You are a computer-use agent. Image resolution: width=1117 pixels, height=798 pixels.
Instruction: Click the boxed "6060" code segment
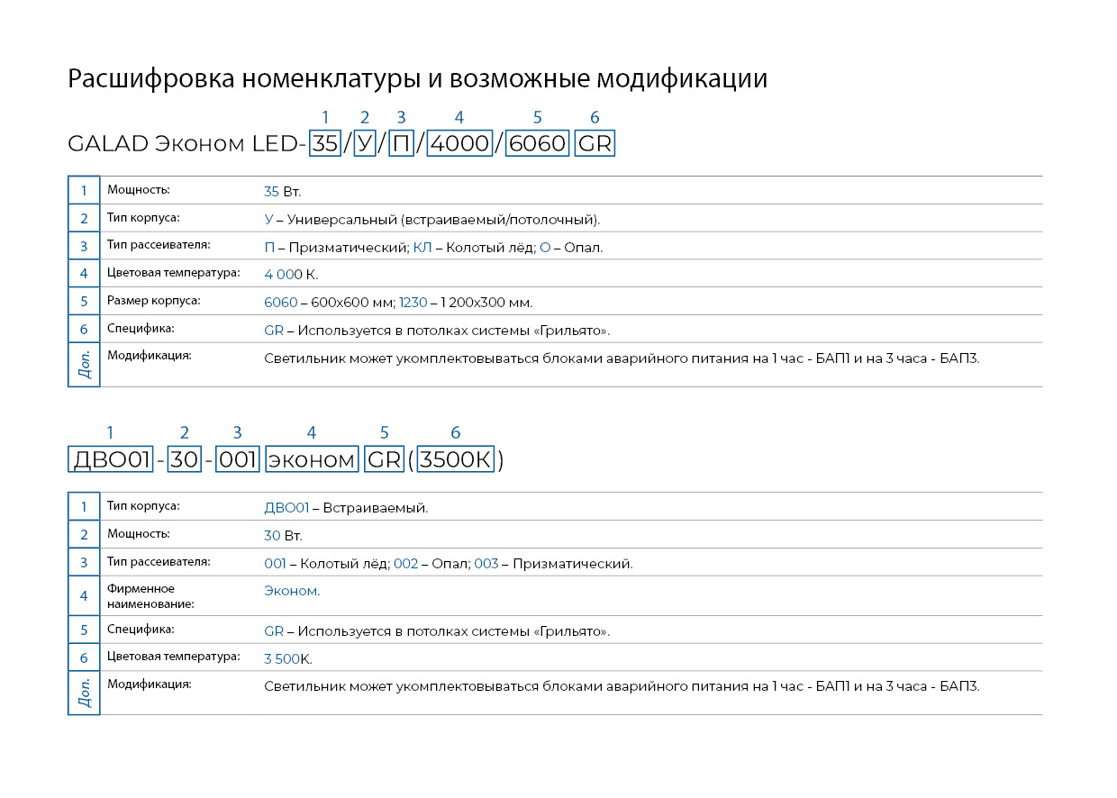[x=538, y=144]
